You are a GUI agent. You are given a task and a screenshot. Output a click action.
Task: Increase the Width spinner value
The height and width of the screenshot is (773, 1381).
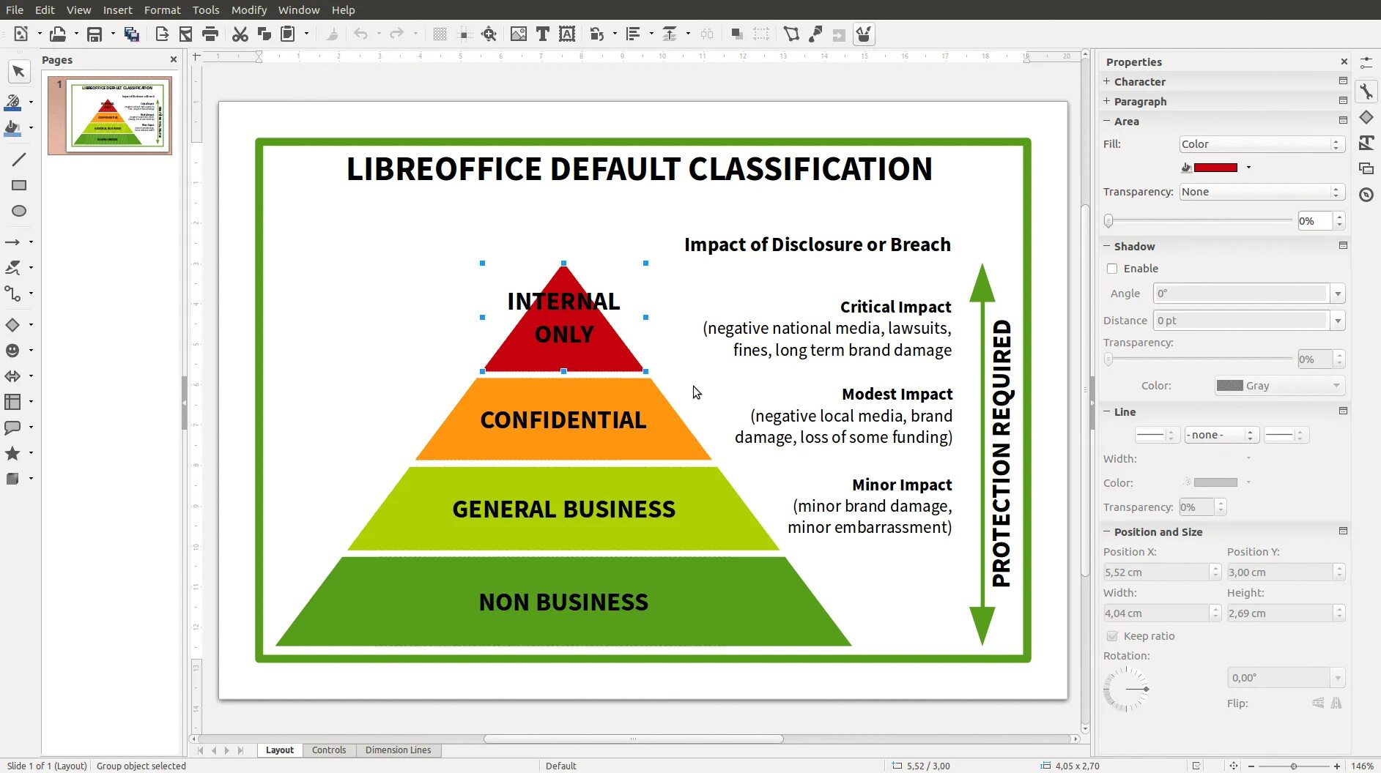tap(1215, 609)
